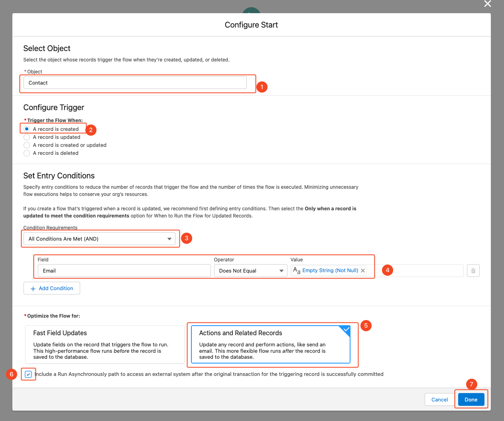This screenshot has height=421, width=504.
Task: Select 'A record is updated' option
Action: coord(27,137)
